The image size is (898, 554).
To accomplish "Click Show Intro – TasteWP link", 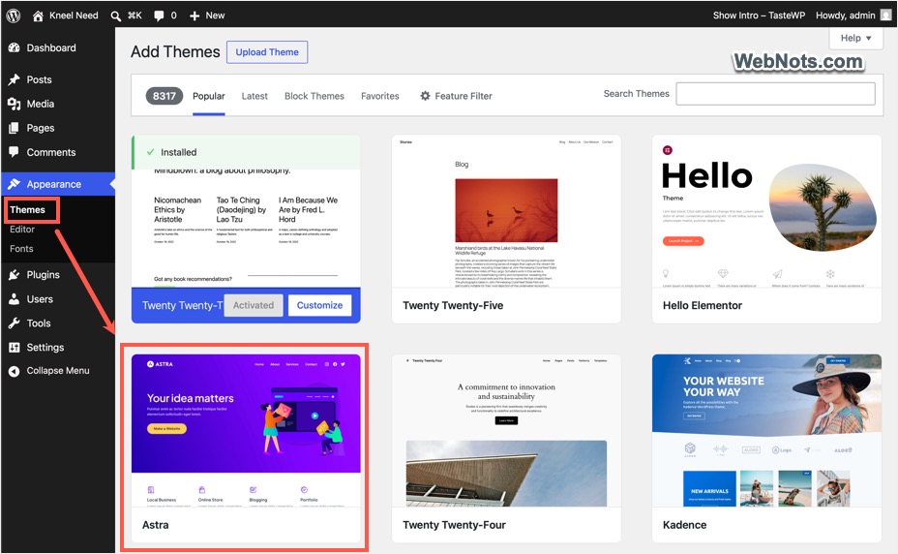I will [x=759, y=15].
